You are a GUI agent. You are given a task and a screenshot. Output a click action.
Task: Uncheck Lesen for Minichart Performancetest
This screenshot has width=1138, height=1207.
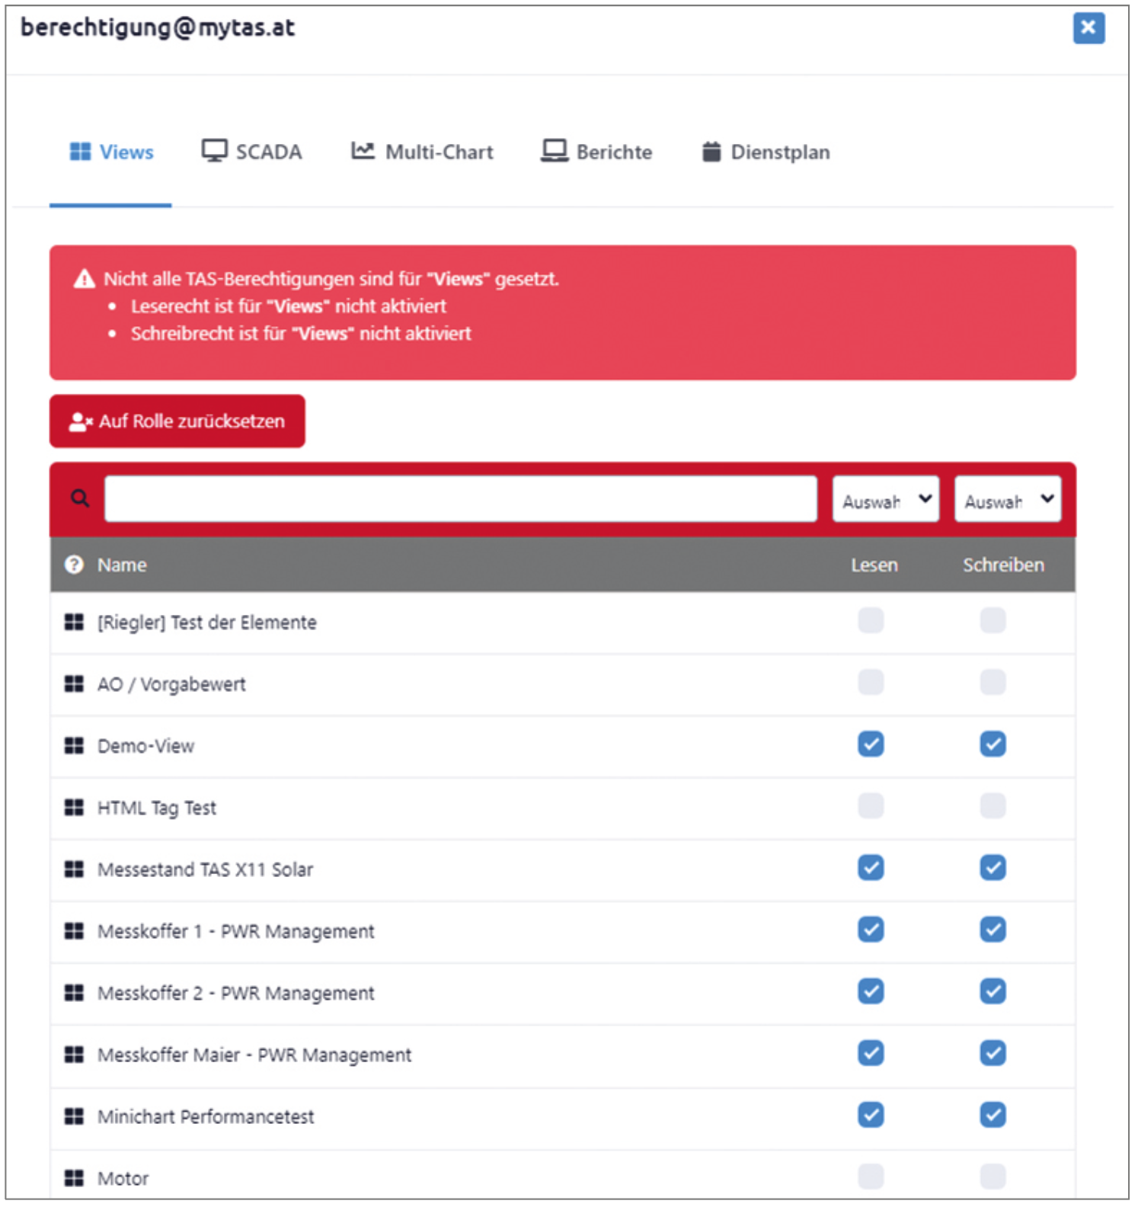pos(871,1114)
